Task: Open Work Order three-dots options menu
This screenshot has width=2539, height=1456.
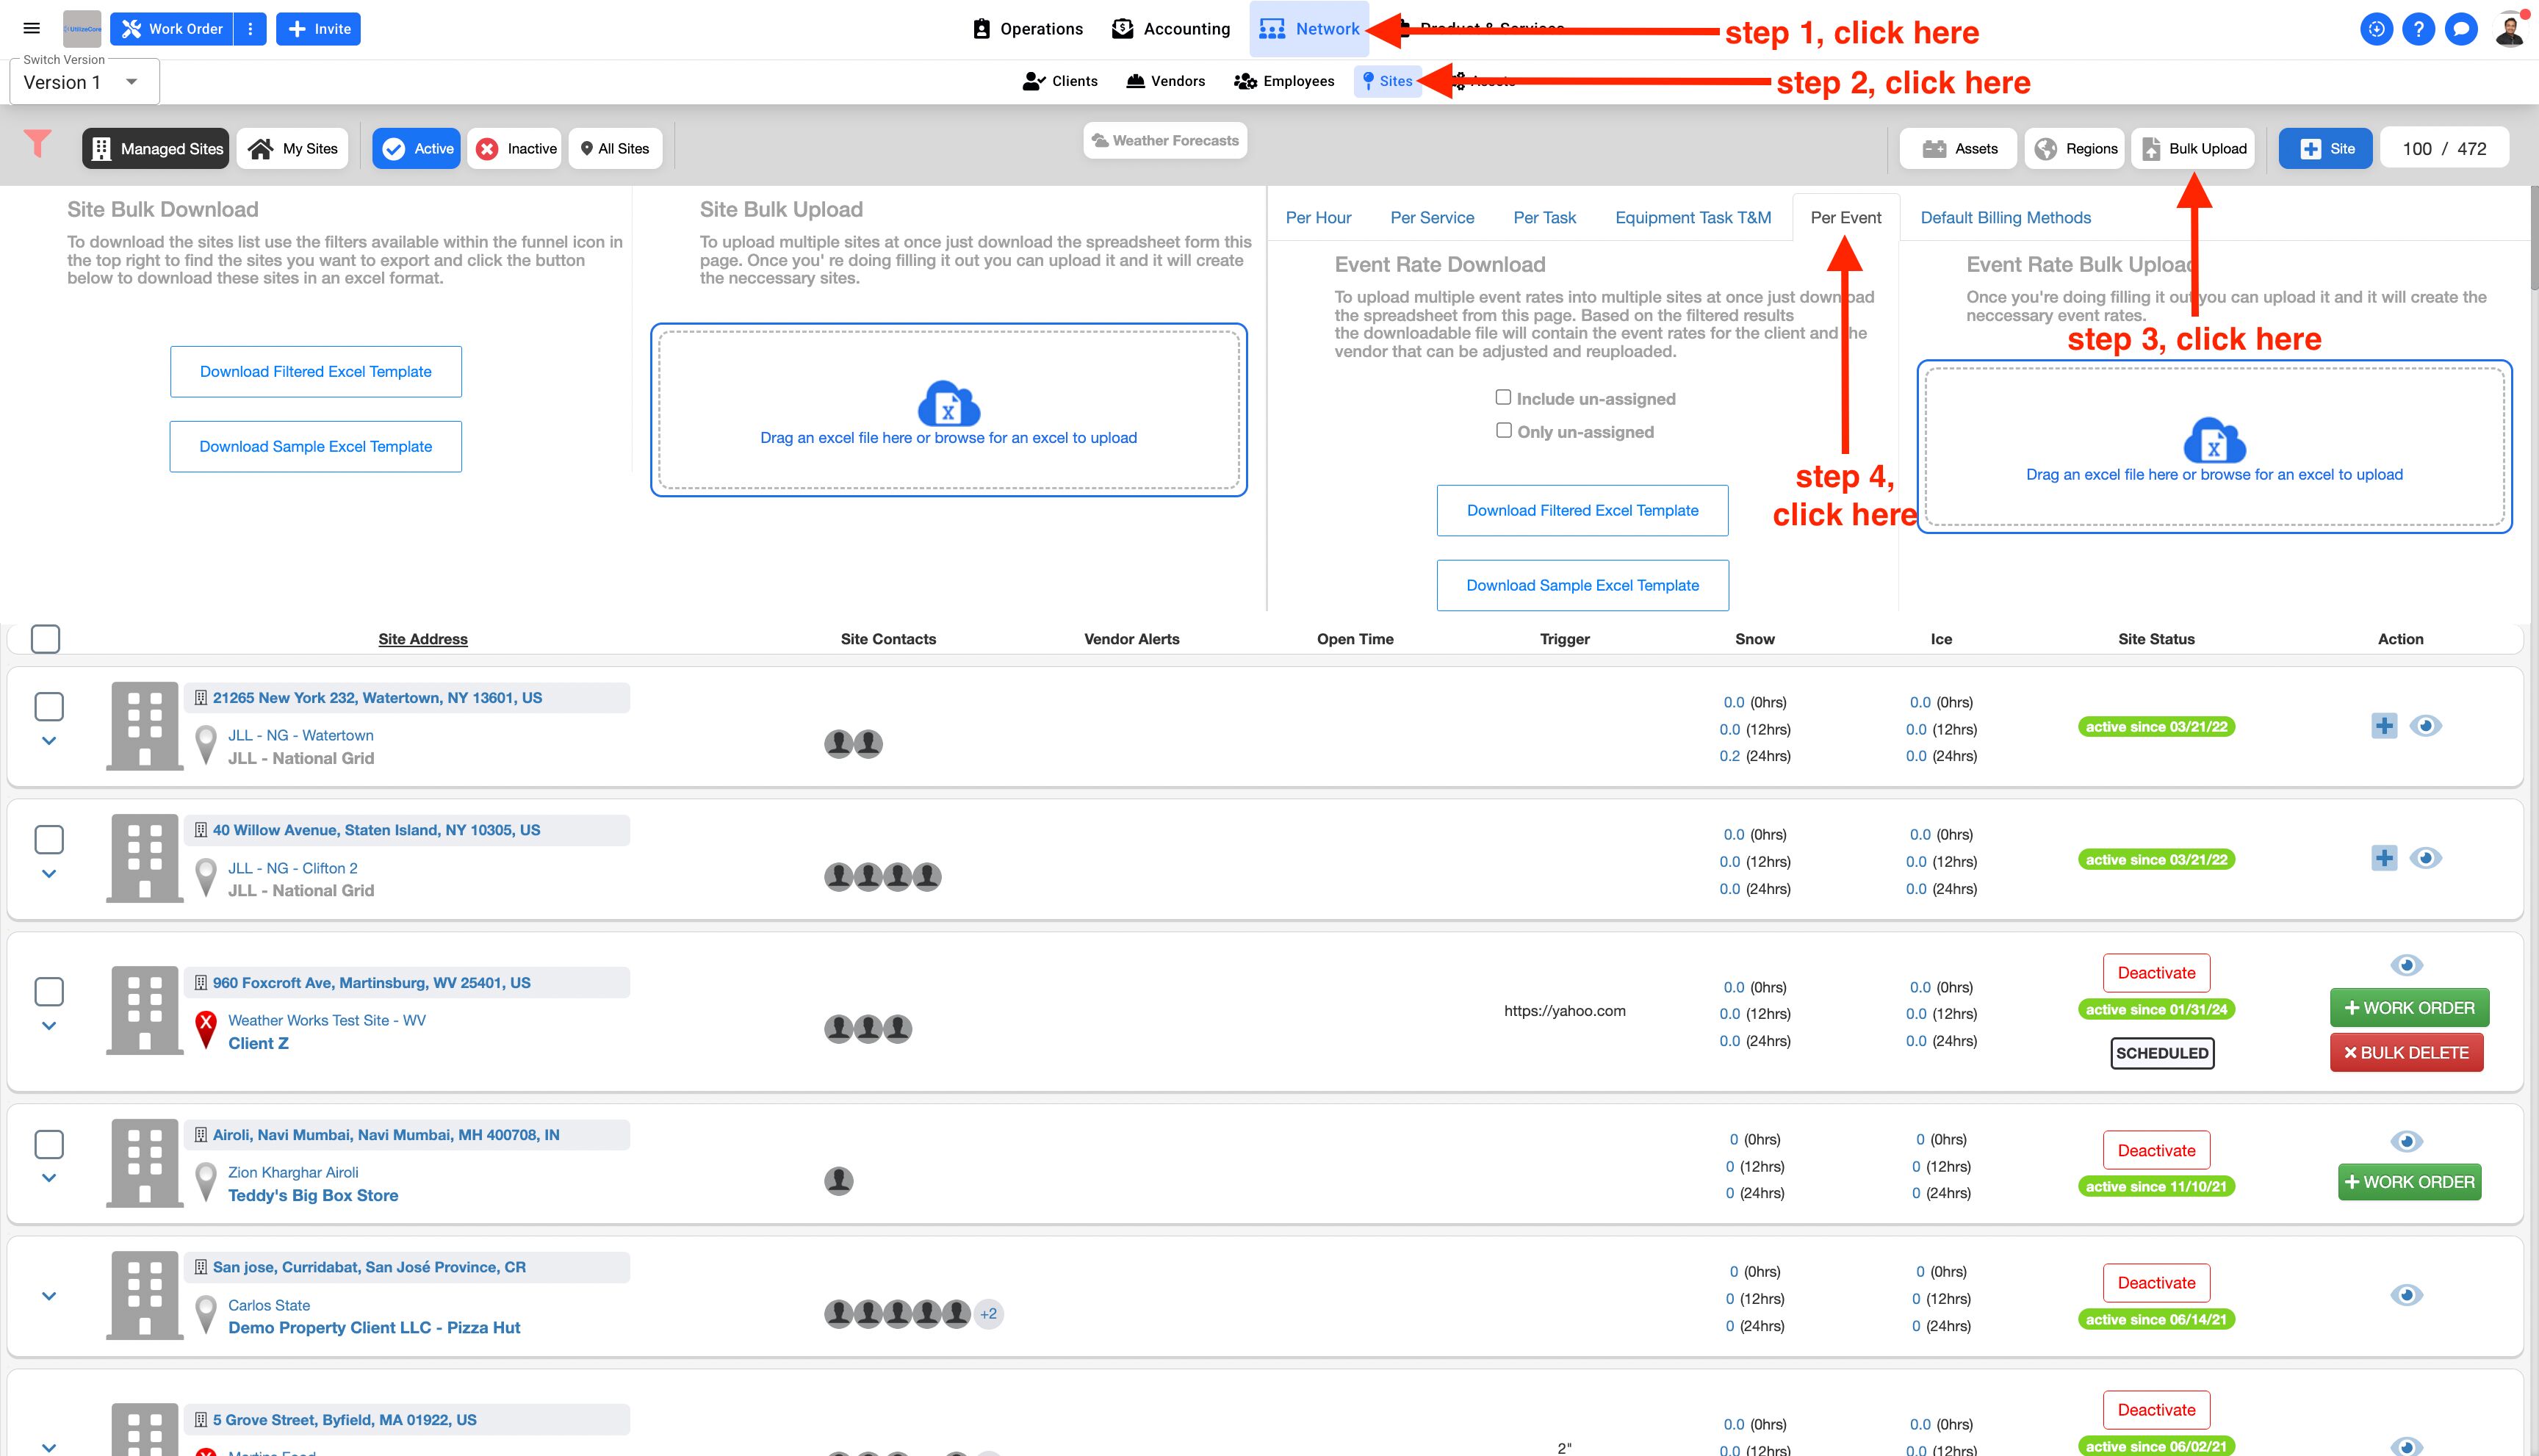Action: (250, 29)
